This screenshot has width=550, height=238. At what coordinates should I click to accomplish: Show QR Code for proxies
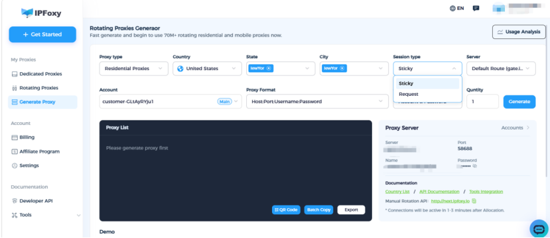tap(286, 210)
